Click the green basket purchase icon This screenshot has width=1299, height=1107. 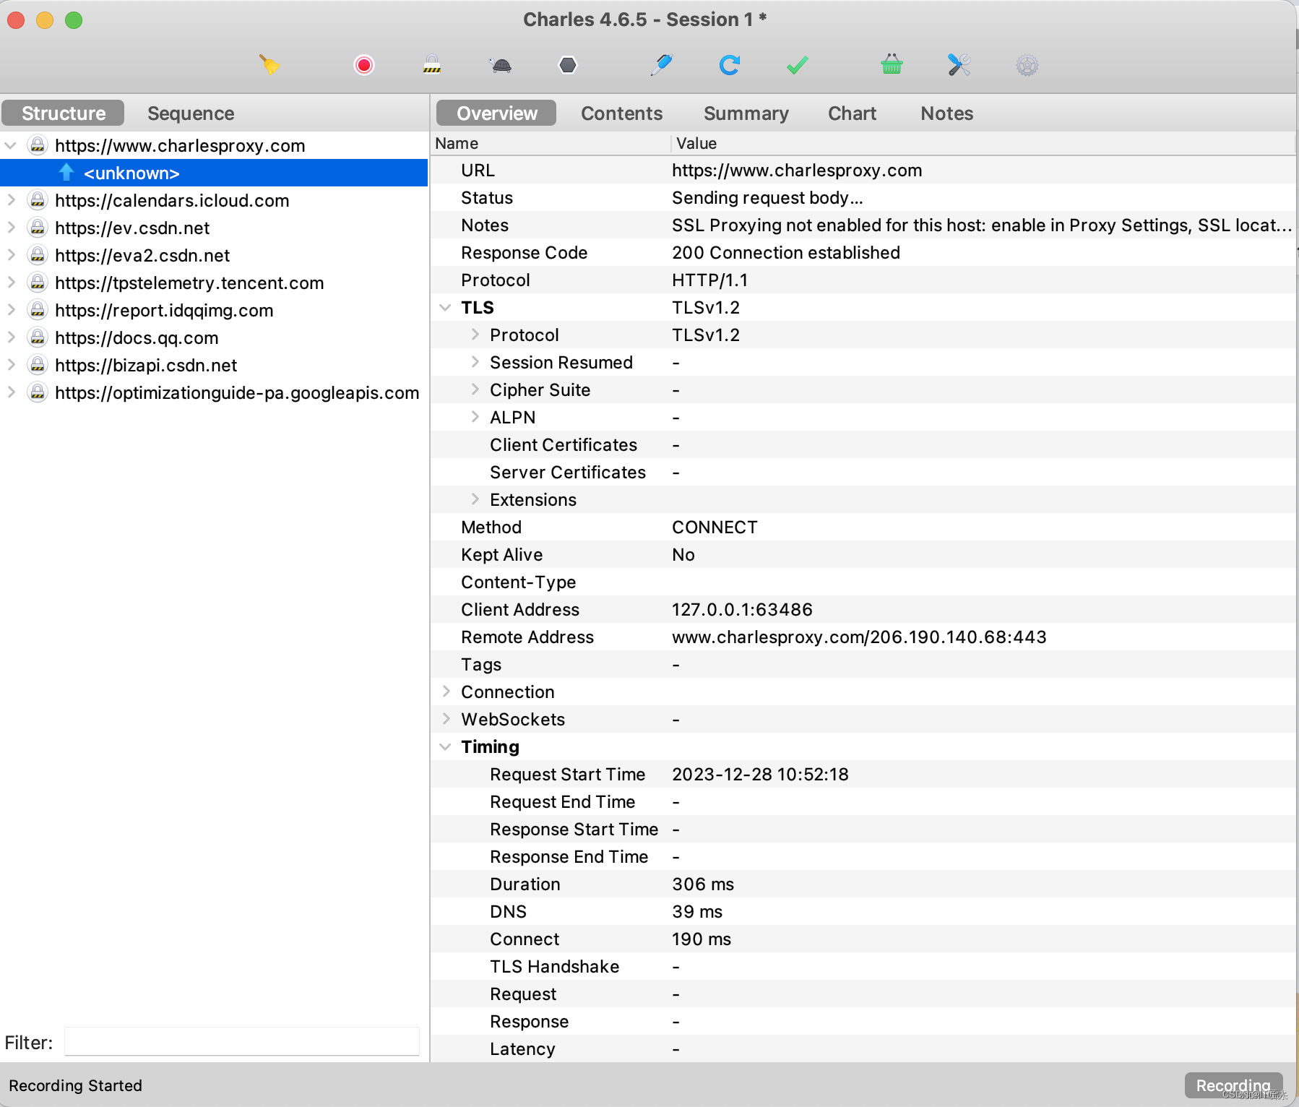[892, 64]
